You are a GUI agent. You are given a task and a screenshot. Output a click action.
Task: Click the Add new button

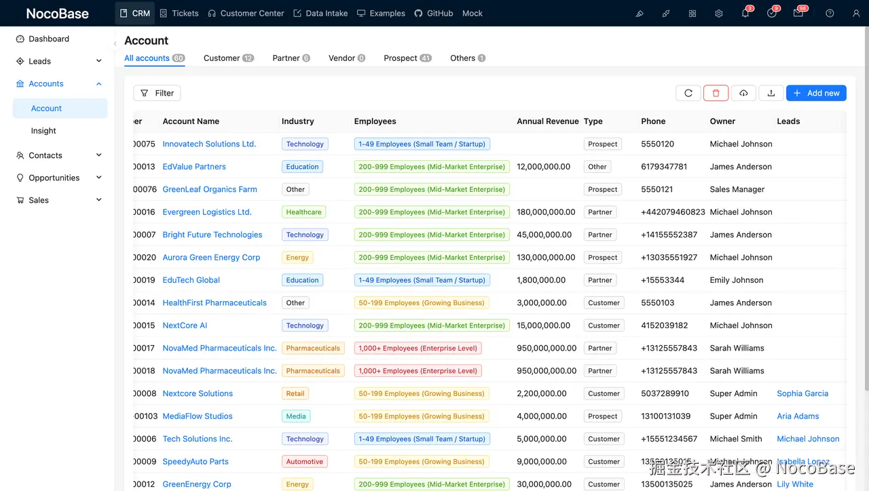(816, 93)
